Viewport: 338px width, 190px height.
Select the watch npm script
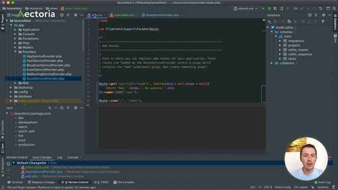click(23, 127)
